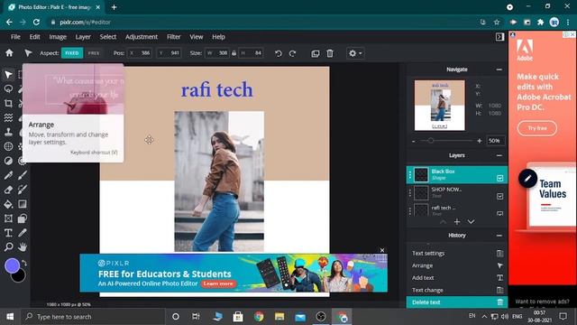Zoom out with the navigator minus button
577x325 pixels.
pos(414,141)
